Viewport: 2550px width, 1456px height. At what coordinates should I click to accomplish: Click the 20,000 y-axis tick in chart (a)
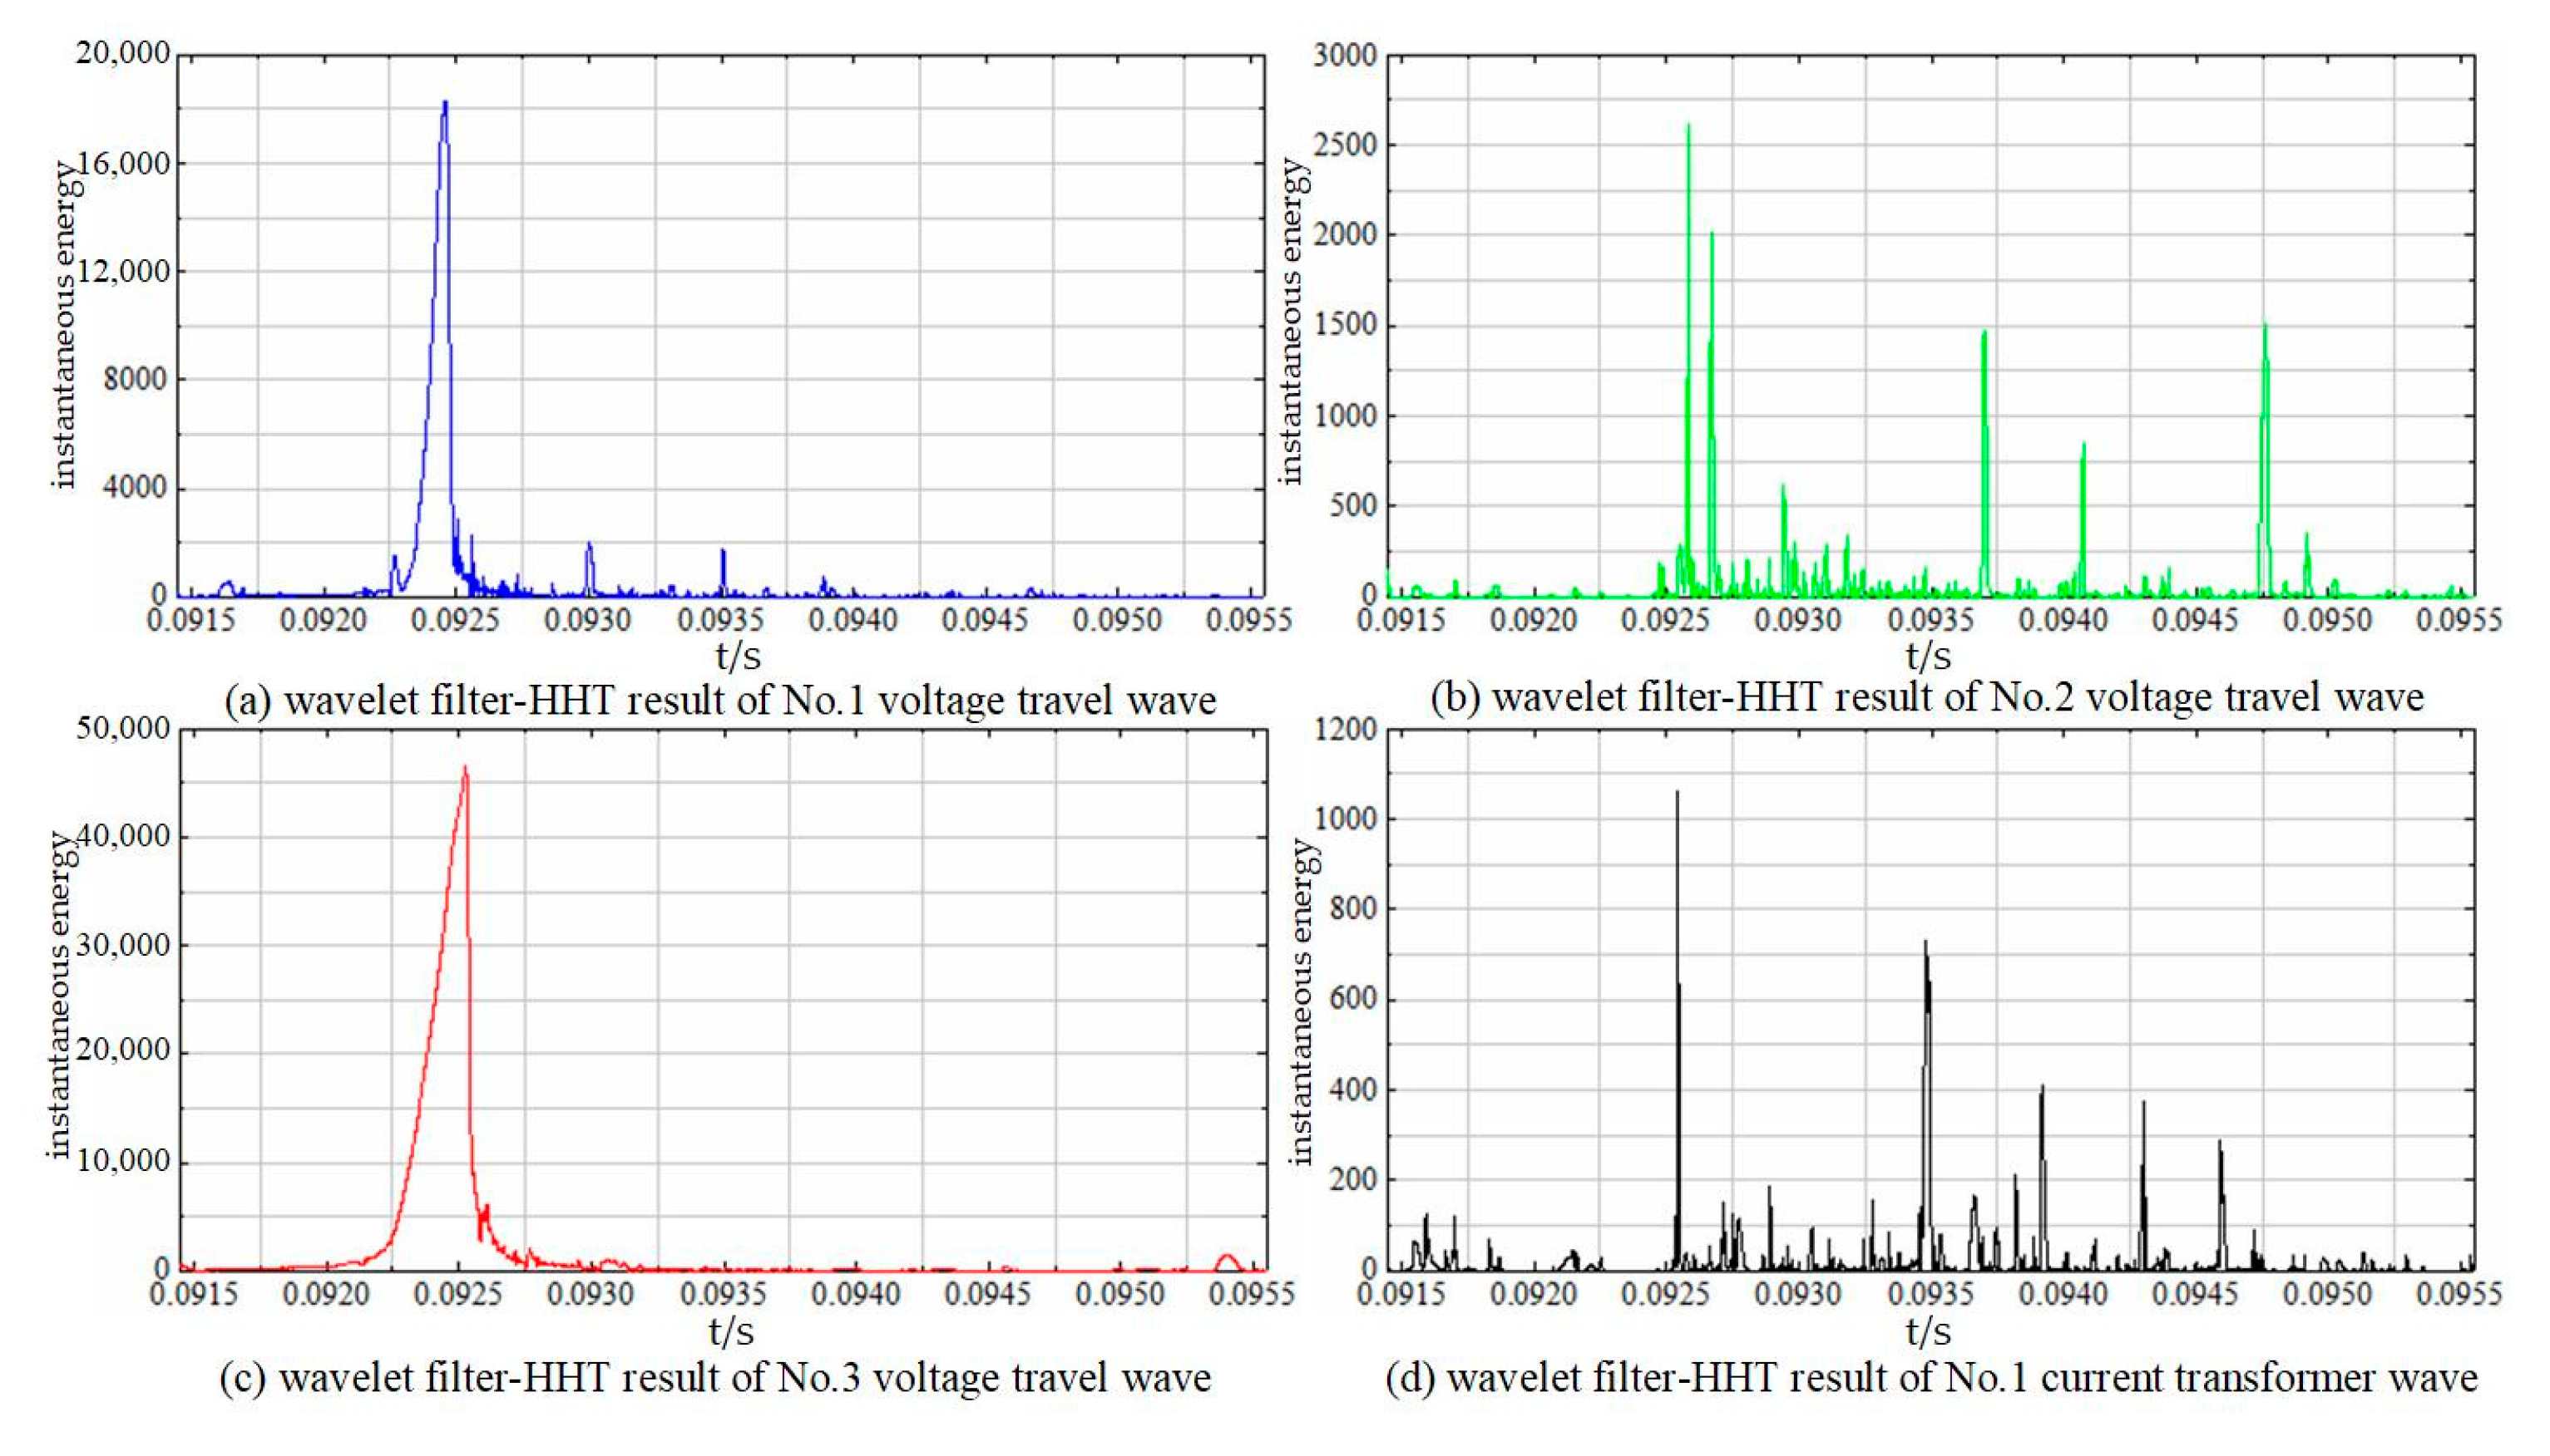coord(123,53)
